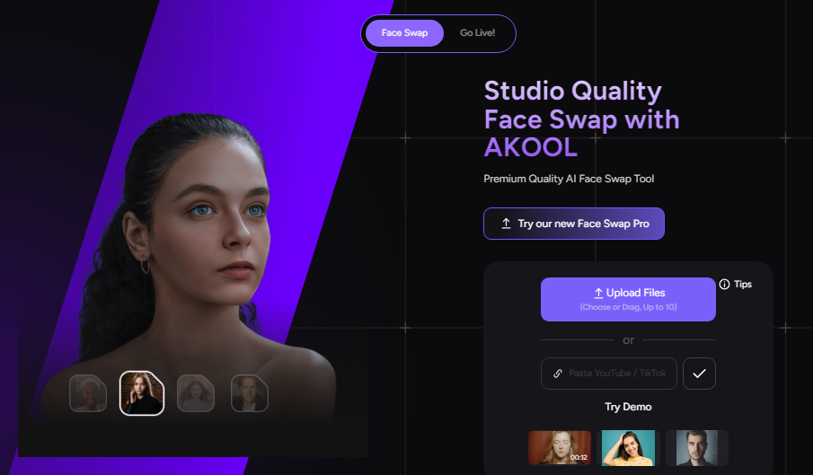
Task: Click the Tips text label
Action: [x=743, y=285]
